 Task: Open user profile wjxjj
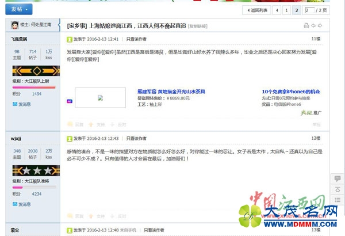click(x=16, y=138)
